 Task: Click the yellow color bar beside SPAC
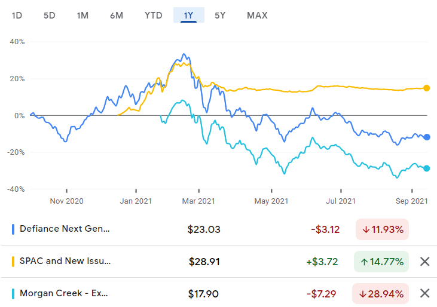click(x=14, y=261)
